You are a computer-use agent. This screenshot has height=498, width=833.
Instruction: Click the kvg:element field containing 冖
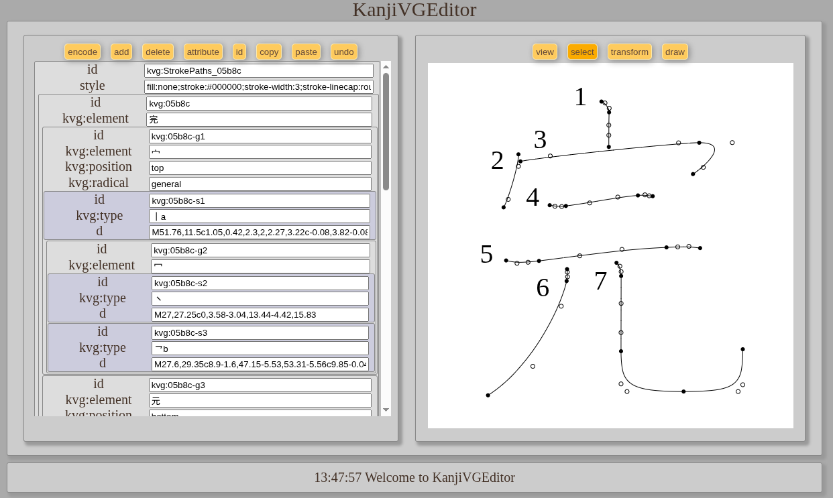pyautogui.click(x=260, y=266)
